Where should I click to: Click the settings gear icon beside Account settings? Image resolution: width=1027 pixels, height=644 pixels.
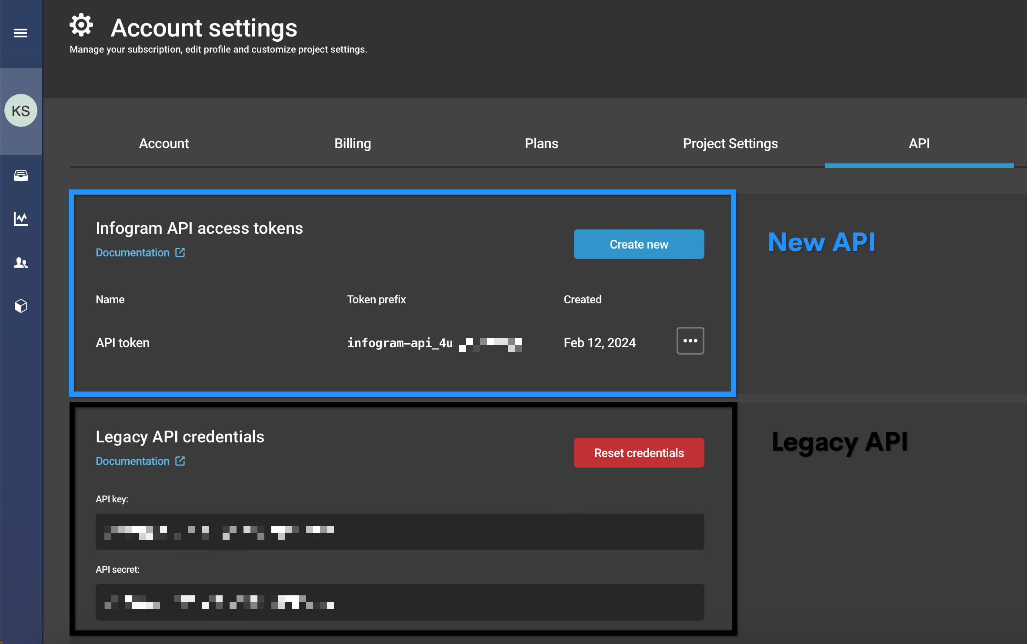pyautogui.click(x=81, y=25)
